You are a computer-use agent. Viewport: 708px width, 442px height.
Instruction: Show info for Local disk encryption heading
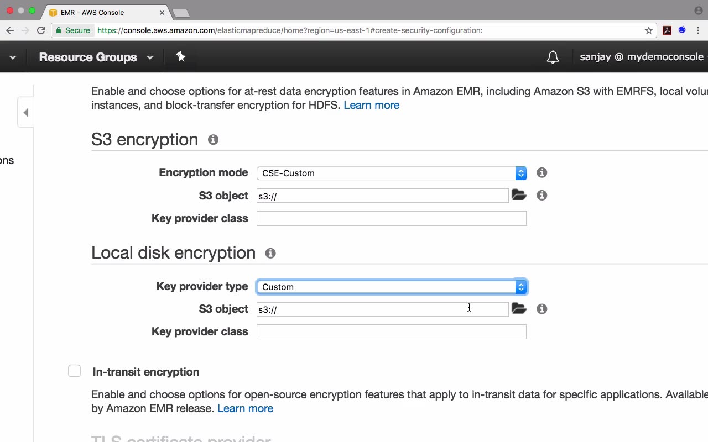point(270,253)
